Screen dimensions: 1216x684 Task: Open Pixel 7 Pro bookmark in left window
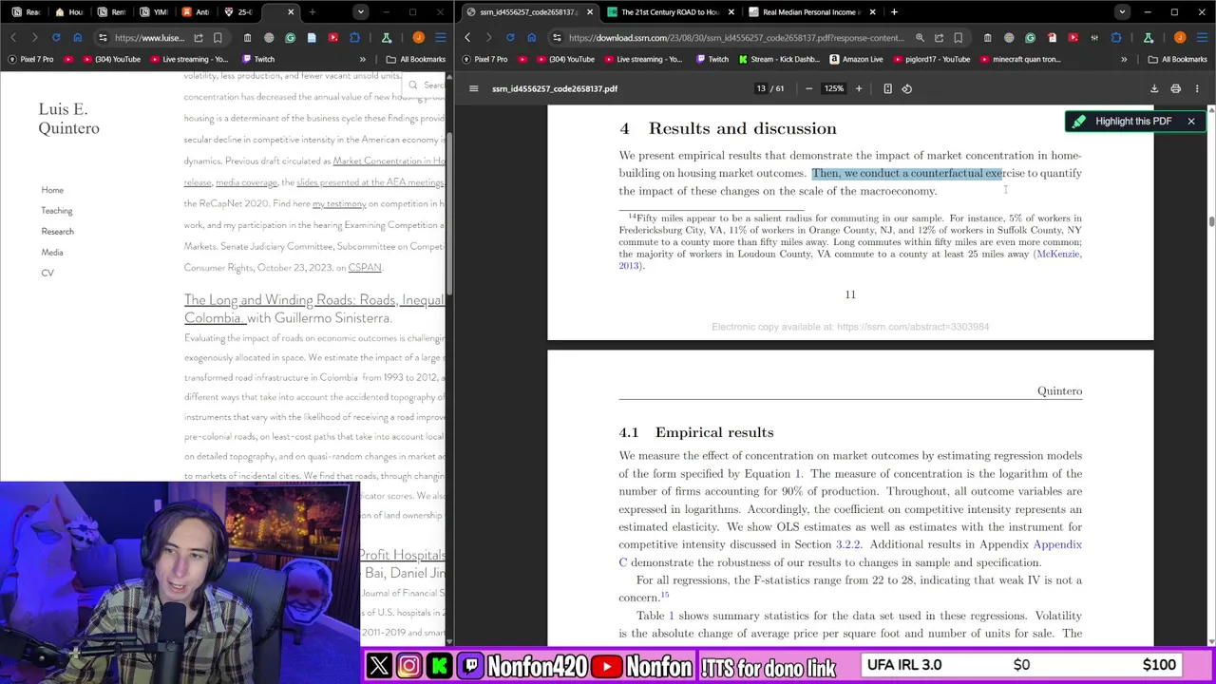[31, 59]
